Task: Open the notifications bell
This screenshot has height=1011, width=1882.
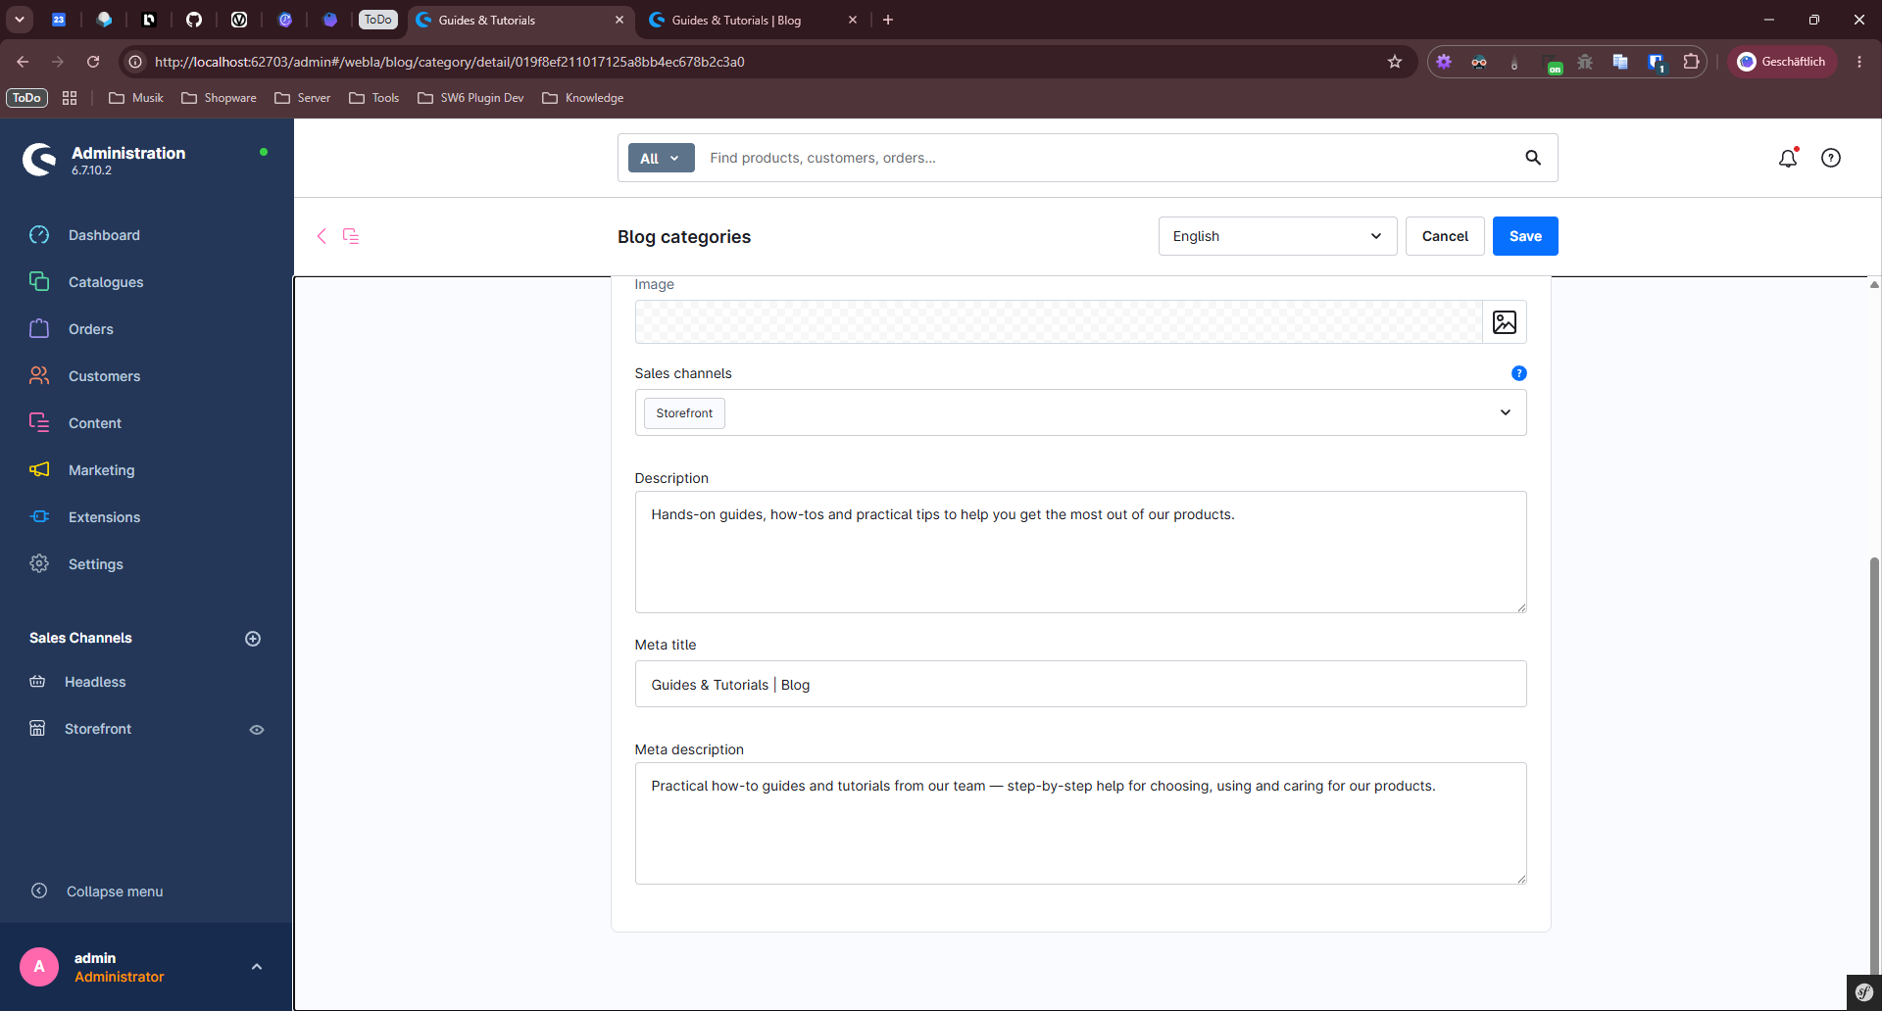Action: coord(1788,158)
